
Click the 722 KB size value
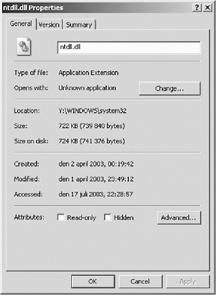click(x=92, y=126)
